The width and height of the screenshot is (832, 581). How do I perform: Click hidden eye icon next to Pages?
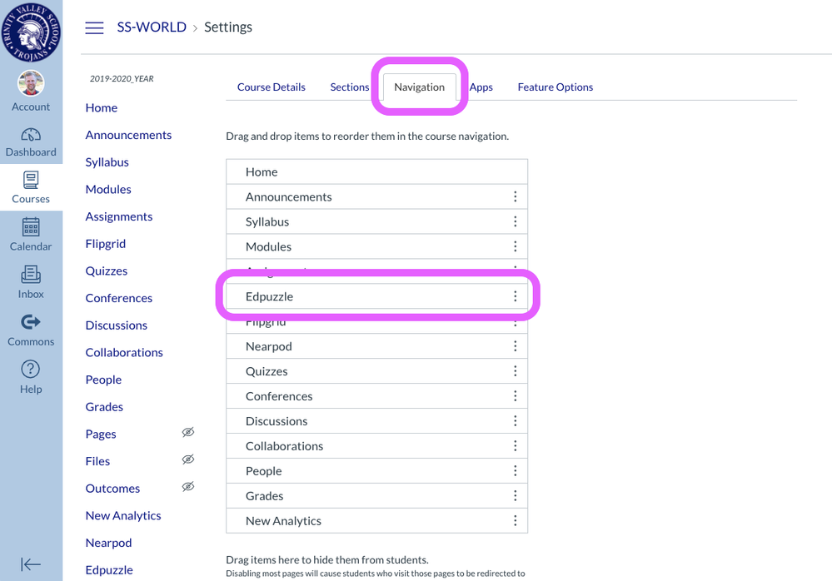tap(188, 432)
